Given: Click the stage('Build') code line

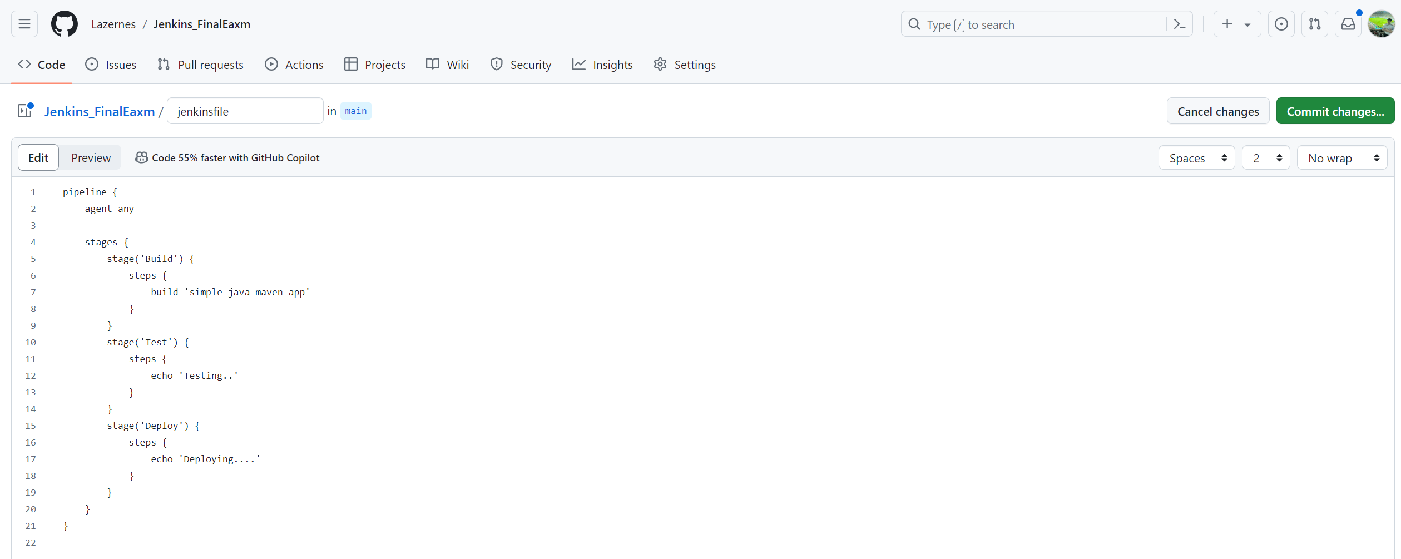Looking at the screenshot, I should 151,259.
